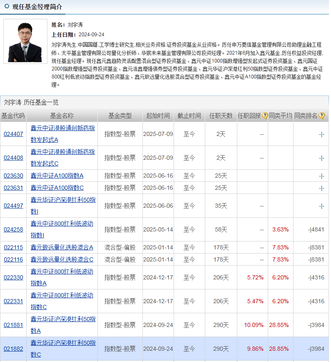Click 指数型-股票 type for fund 023630

point(120,176)
